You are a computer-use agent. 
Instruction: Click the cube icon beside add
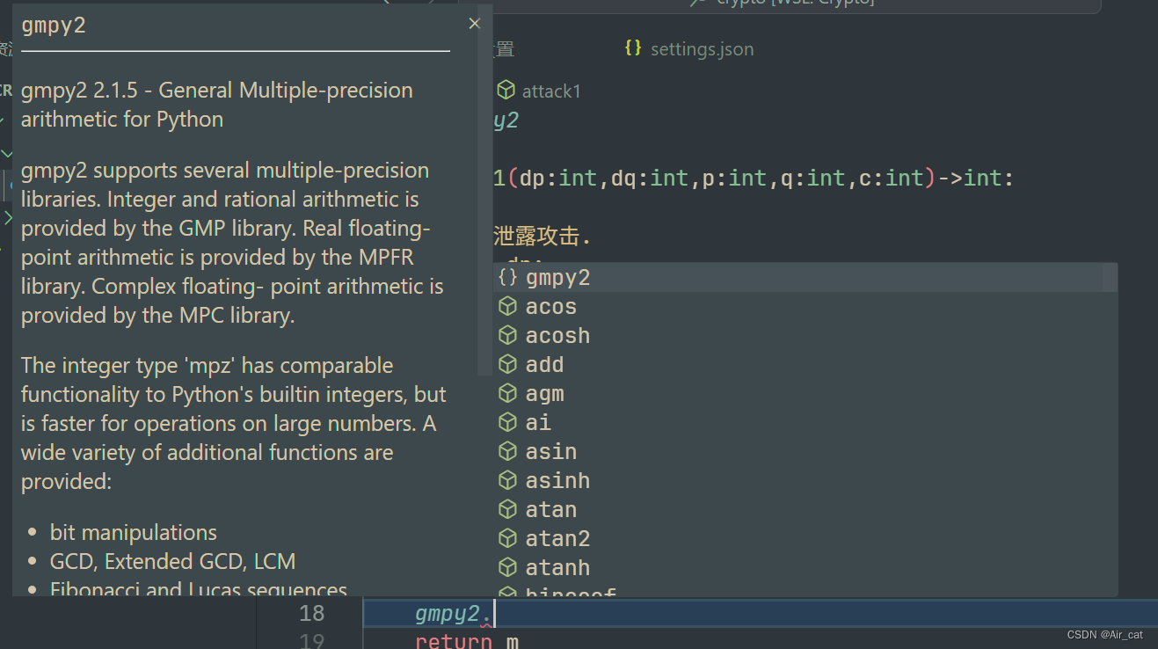[507, 365]
